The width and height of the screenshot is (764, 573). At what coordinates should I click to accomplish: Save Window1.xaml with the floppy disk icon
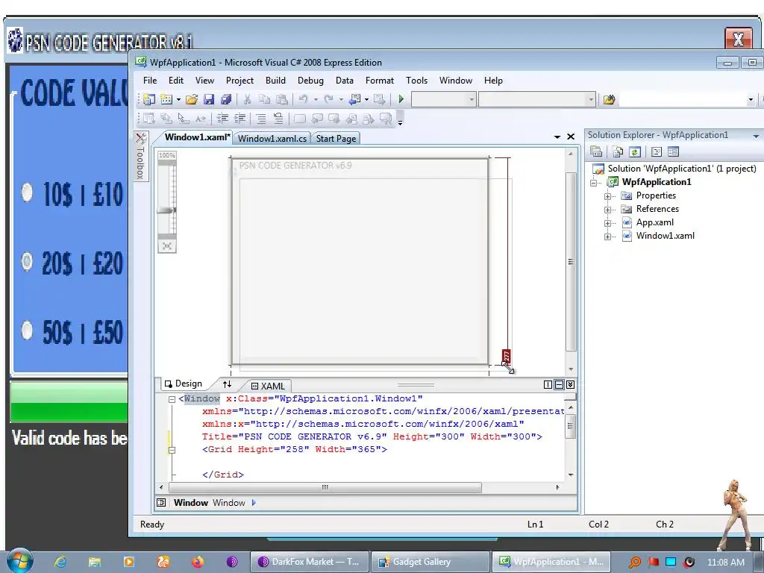tap(209, 99)
